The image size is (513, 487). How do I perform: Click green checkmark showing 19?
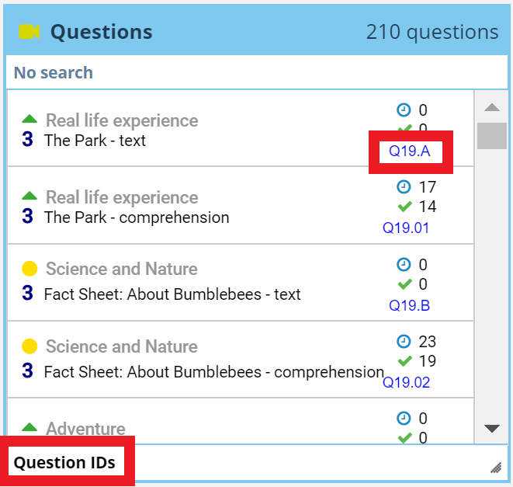coord(404,361)
